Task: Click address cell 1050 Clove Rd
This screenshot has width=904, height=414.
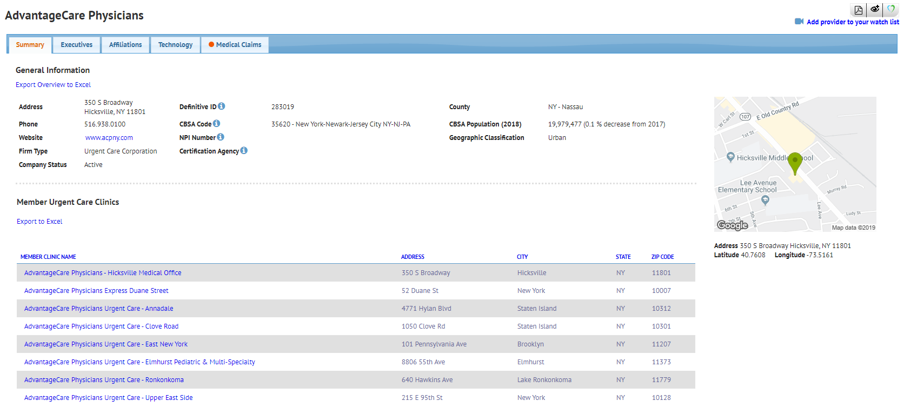Action: (423, 326)
